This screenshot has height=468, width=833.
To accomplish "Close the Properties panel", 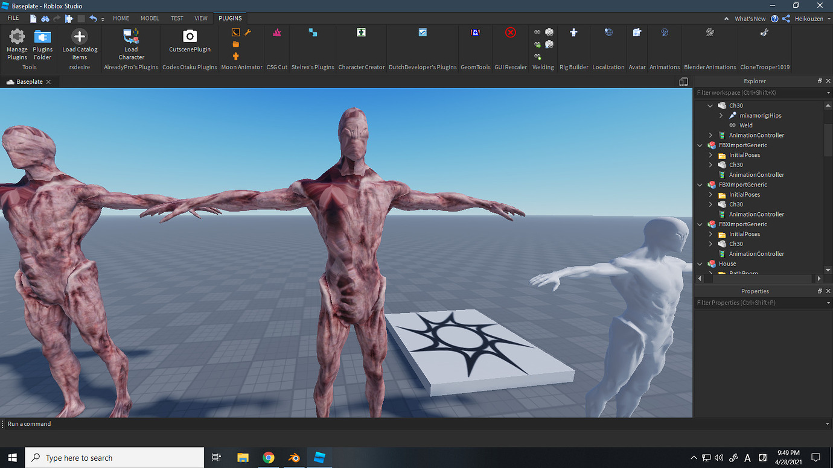I will click(828, 291).
